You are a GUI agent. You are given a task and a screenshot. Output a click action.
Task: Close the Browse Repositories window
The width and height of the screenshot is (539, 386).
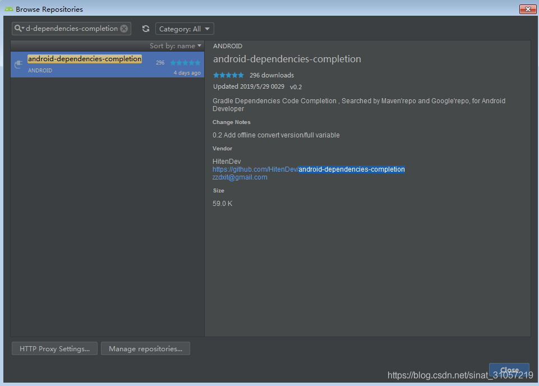pyautogui.click(x=528, y=10)
